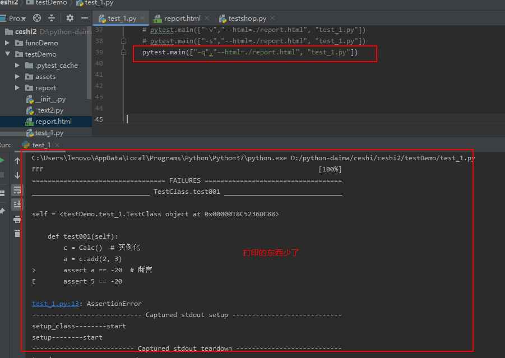
Task: Switch to the testshop.py editor tab
Action: (243, 18)
